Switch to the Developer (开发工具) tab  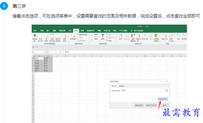(x=107, y=31)
